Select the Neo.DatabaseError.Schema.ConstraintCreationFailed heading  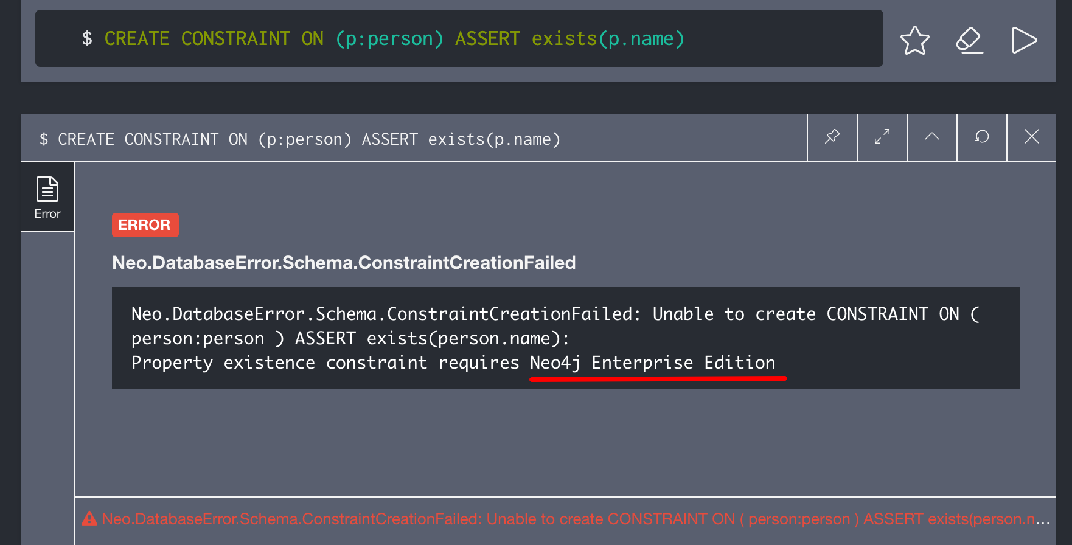[x=344, y=263]
